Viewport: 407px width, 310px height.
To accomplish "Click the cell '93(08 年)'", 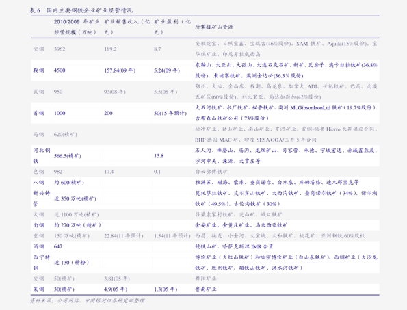I will tap(115, 92).
